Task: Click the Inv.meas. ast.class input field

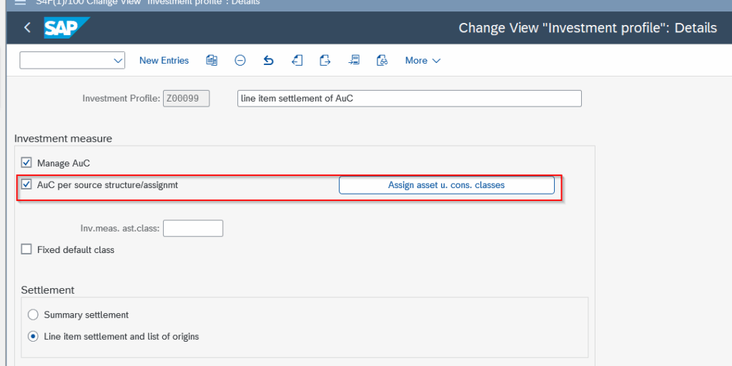Action: coord(193,228)
